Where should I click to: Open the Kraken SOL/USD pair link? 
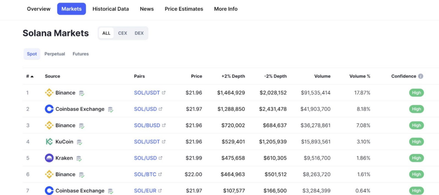pyautogui.click(x=145, y=158)
